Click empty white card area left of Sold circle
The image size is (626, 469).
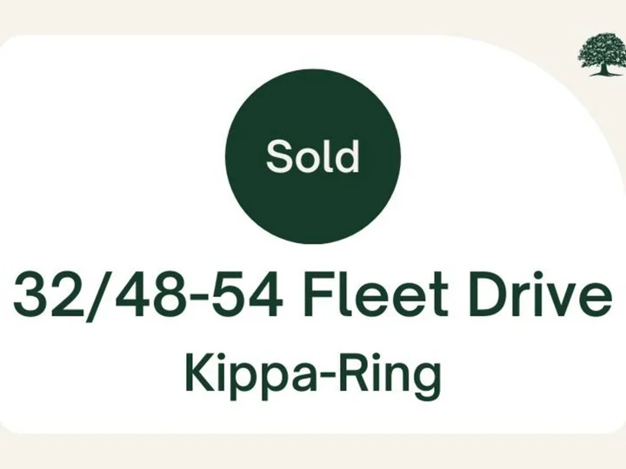point(113,156)
